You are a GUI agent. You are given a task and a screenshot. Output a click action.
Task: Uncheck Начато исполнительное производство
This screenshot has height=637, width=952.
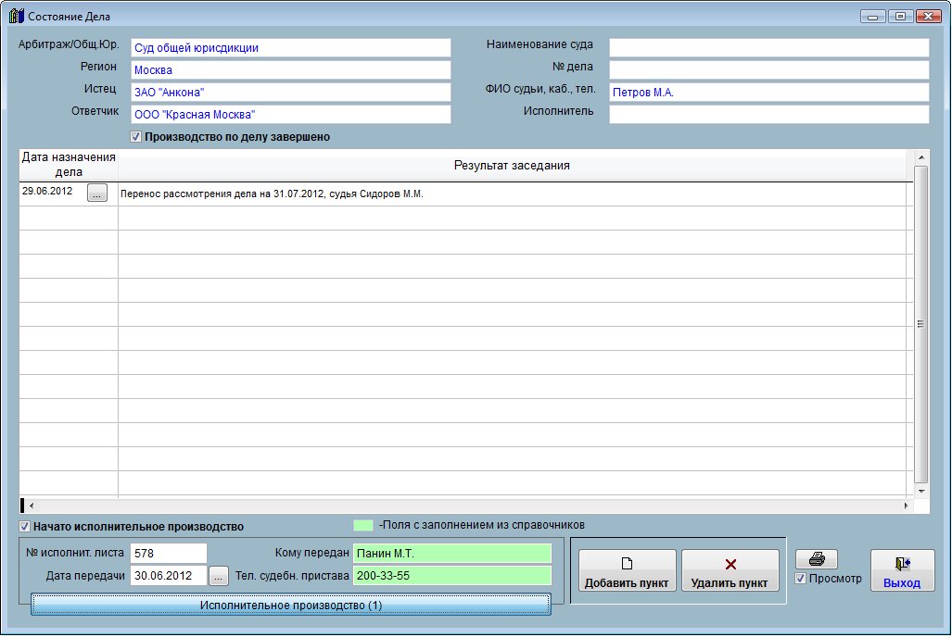coord(25,527)
